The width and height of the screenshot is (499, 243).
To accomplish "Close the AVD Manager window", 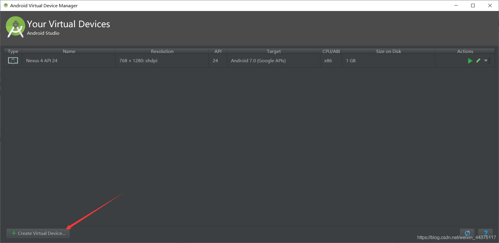I will [490, 5].
